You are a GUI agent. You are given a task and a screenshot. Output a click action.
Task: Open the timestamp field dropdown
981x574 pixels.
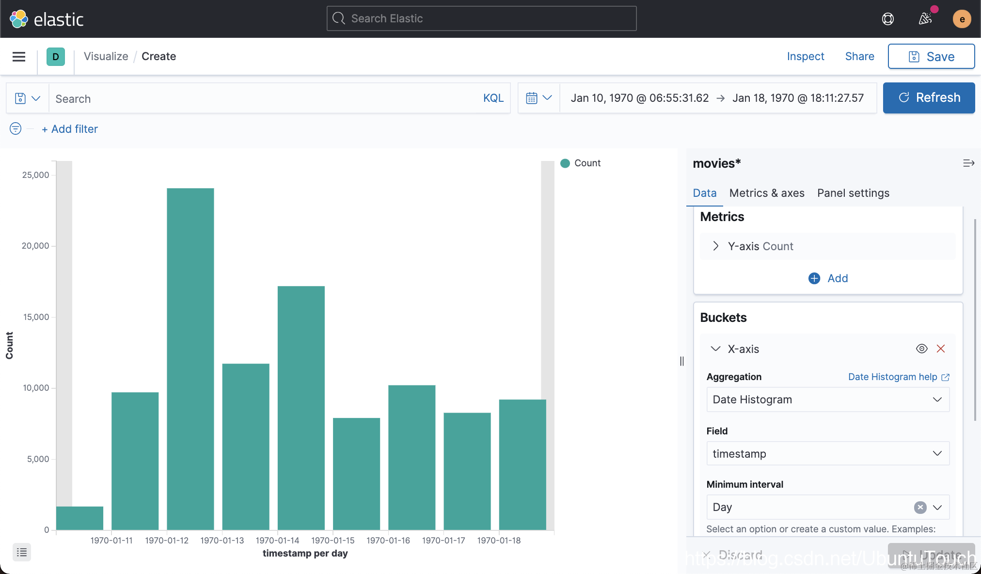click(827, 454)
